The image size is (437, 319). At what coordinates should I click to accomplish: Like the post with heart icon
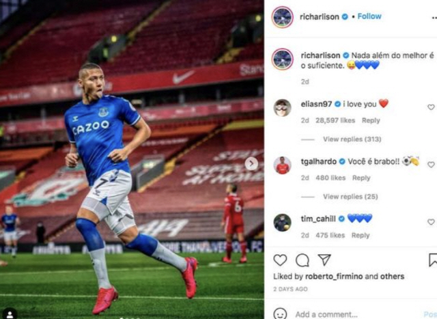coord(280,260)
